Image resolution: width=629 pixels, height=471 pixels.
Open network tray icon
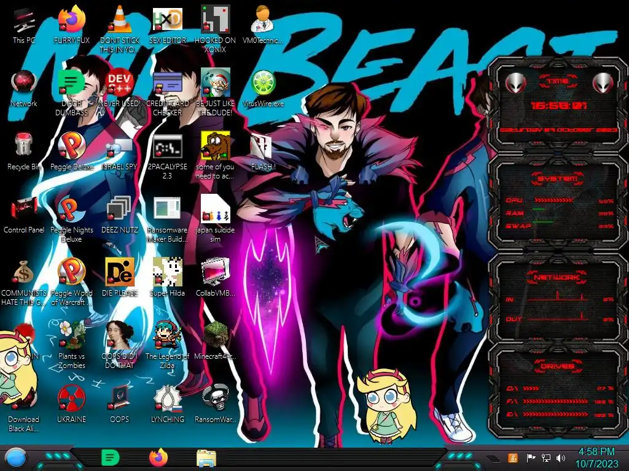tap(545, 458)
